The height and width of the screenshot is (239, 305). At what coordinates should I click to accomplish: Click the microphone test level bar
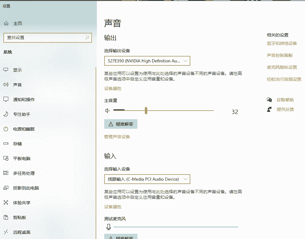pos(176,227)
